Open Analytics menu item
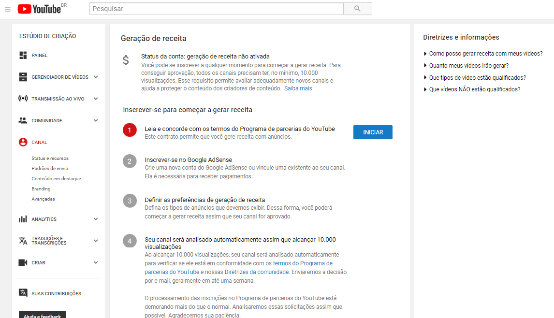 click(x=44, y=219)
